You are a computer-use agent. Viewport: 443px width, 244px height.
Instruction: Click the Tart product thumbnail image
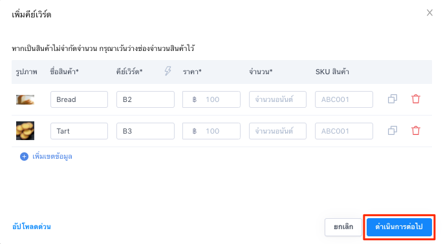(x=25, y=130)
